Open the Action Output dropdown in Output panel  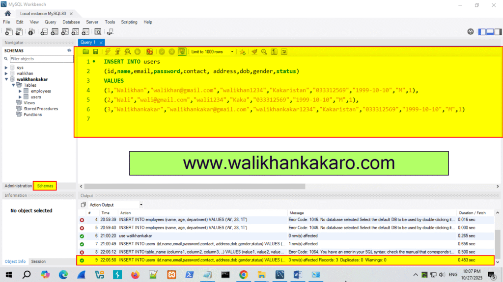click(x=141, y=204)
